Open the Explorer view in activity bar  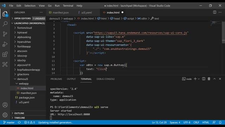(x=5, y=14)
